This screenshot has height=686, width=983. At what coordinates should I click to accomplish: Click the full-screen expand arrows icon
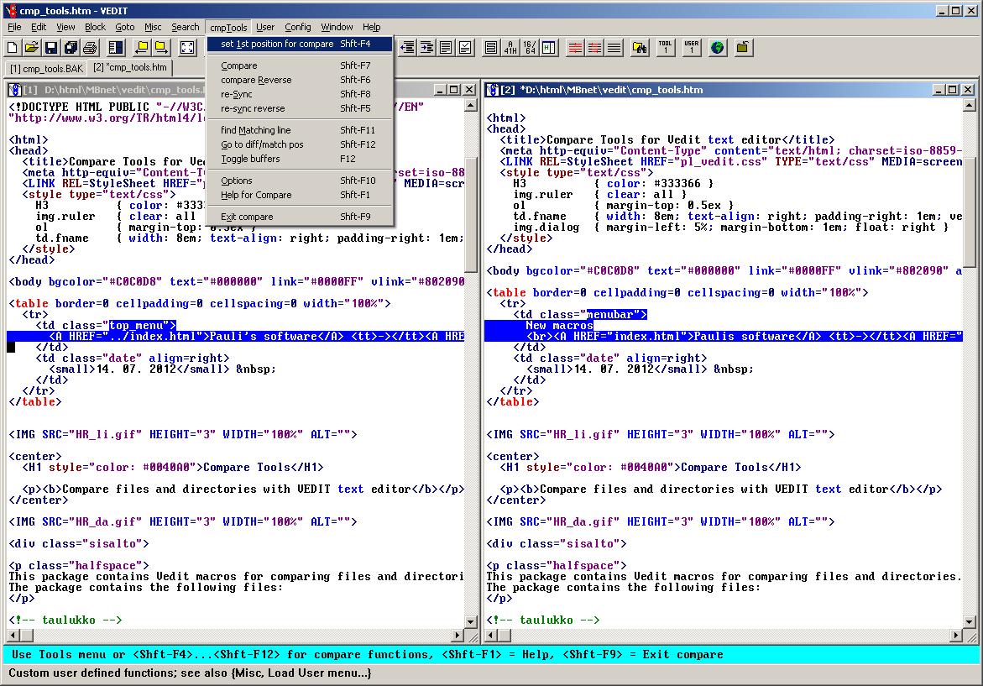pyautogui.click(x=187, y=48)
